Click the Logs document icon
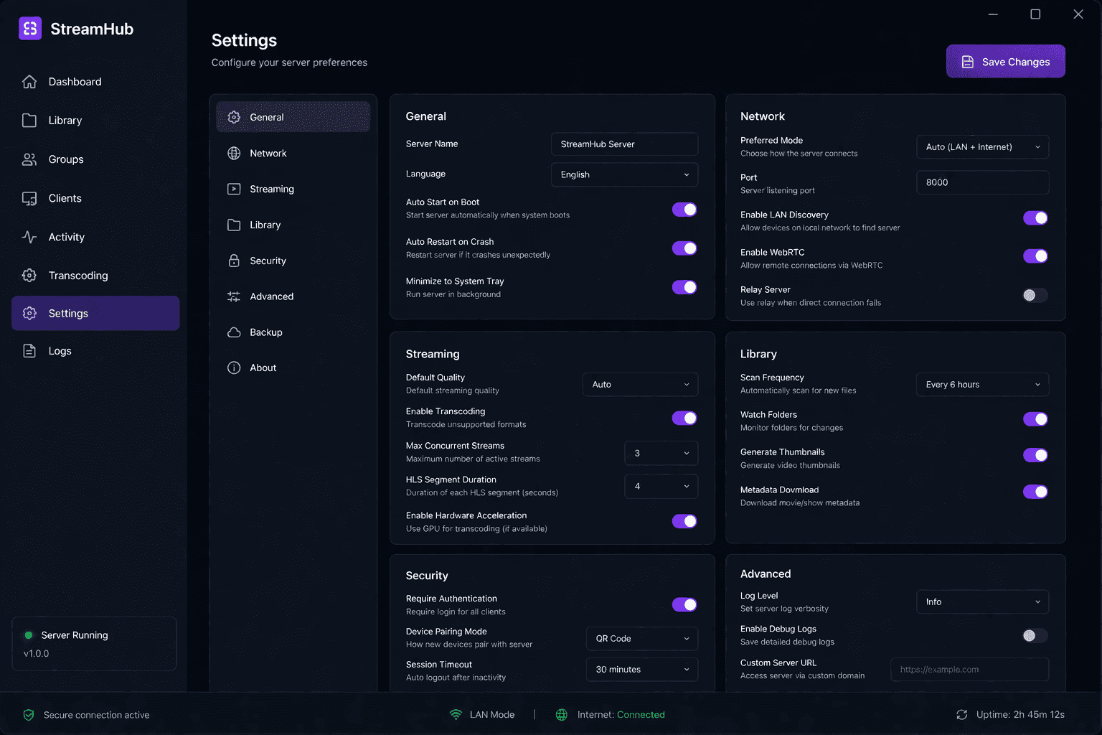This screenshot has width=1102, height=735. (x=29, y=351)
